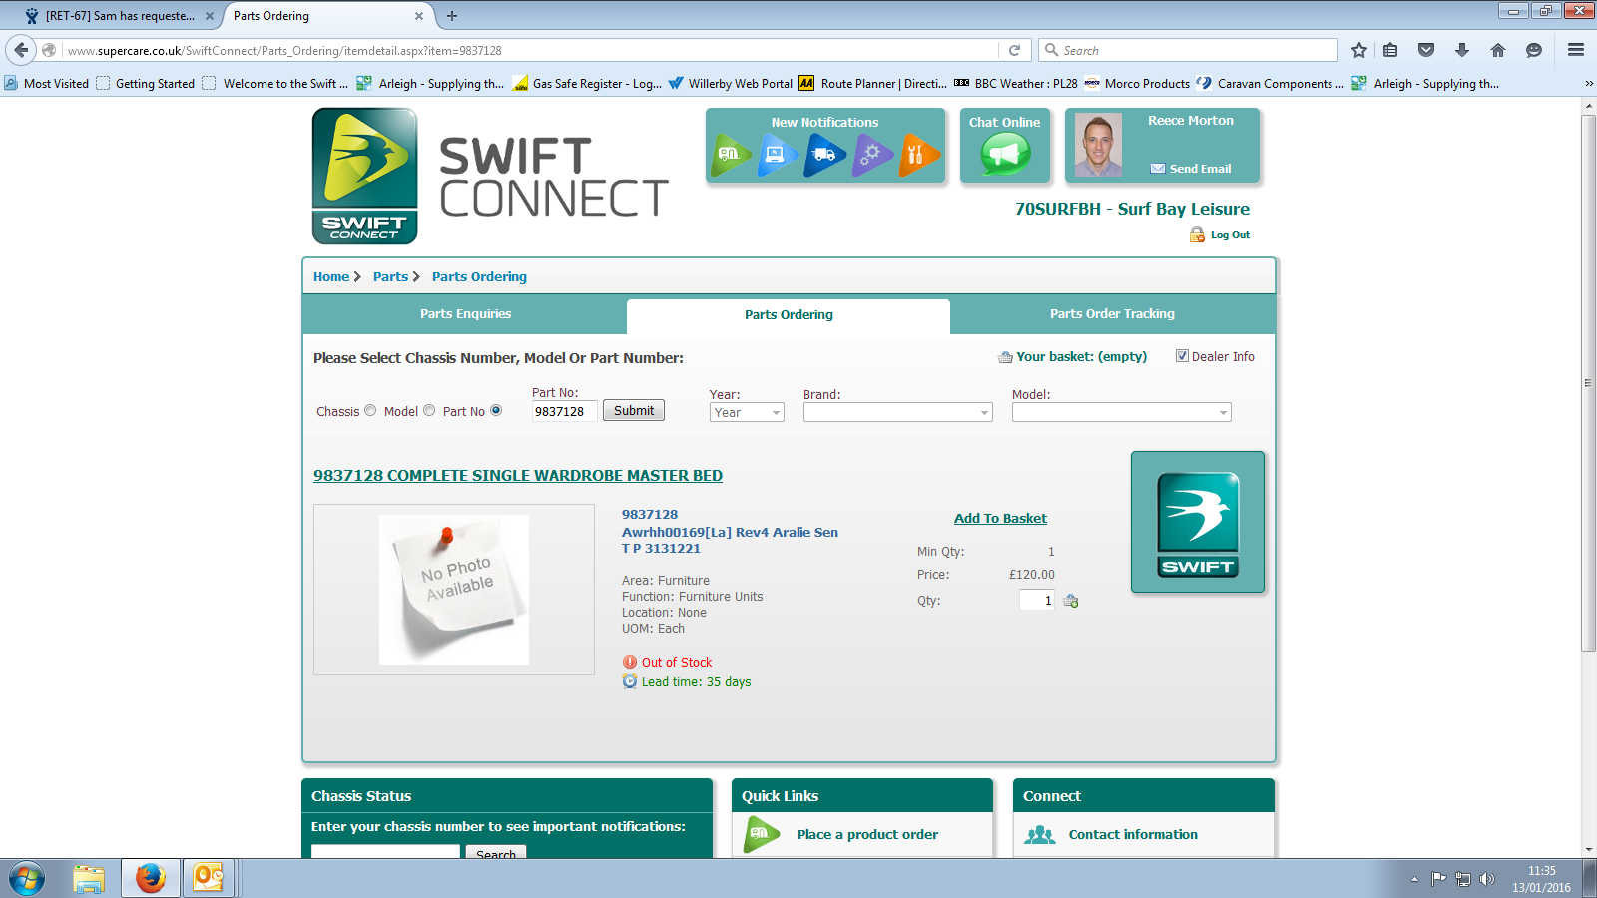
Task: Click the Swift brand badge on the right
Action: (x=1198, y=522)
